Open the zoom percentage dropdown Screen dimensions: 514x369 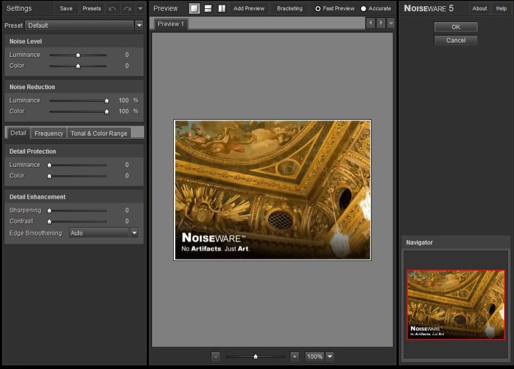pyautogui.click(x=330, y=356)
